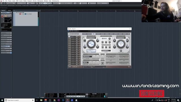
Task: Open the Windows notification center
Action: pos(178,100)
